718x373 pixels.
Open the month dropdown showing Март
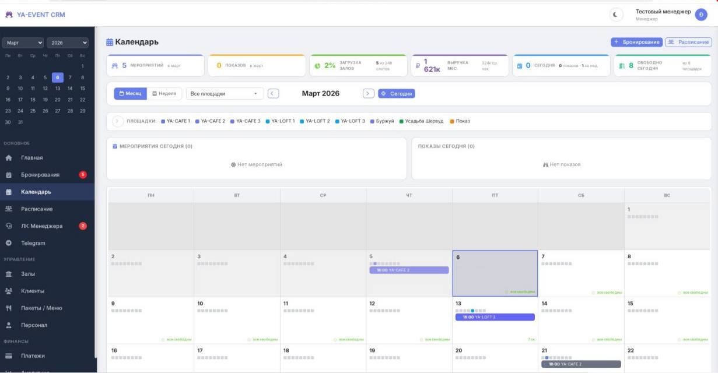tap(23, 43)
